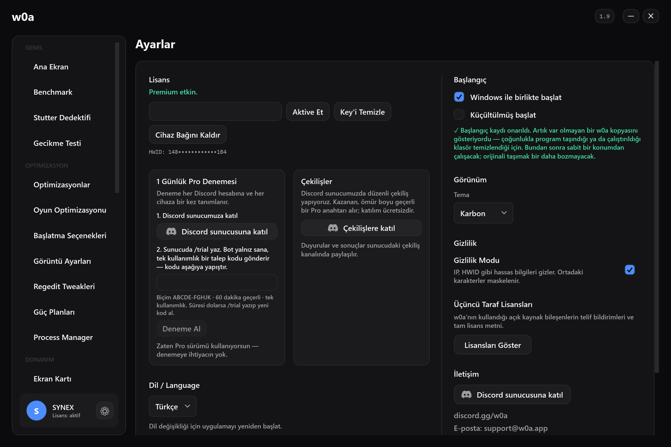Click the 1.9 version badge
This screenshot has width=671, height=447.
coord(604,16)
